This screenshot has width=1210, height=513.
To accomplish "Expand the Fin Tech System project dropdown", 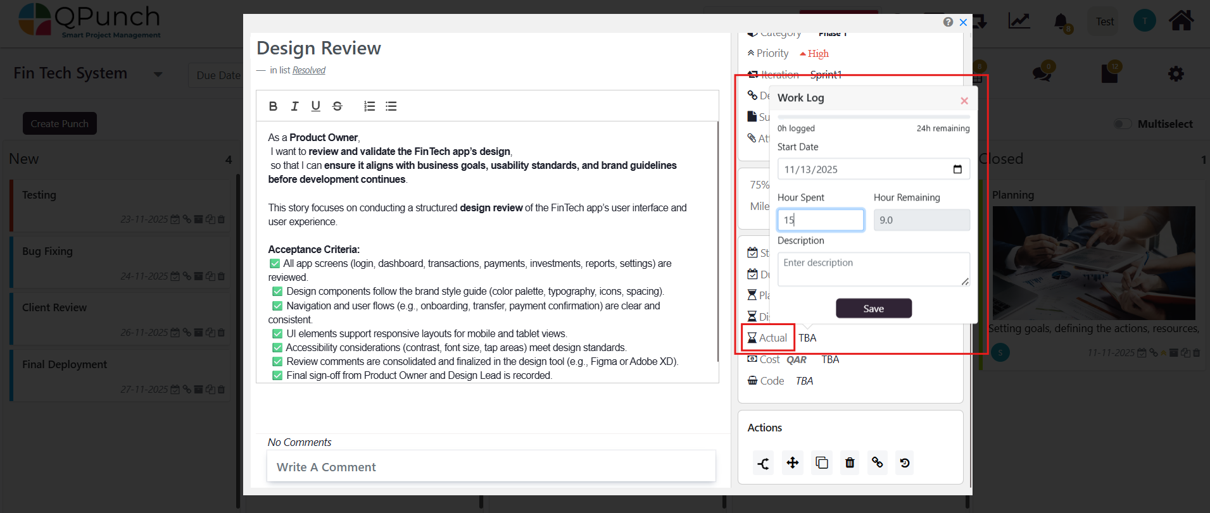I will (x=158, y=75).
